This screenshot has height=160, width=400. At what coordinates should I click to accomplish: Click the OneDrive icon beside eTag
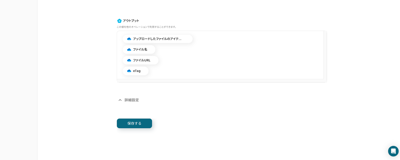pyautogui.click(x=129, y=71)
